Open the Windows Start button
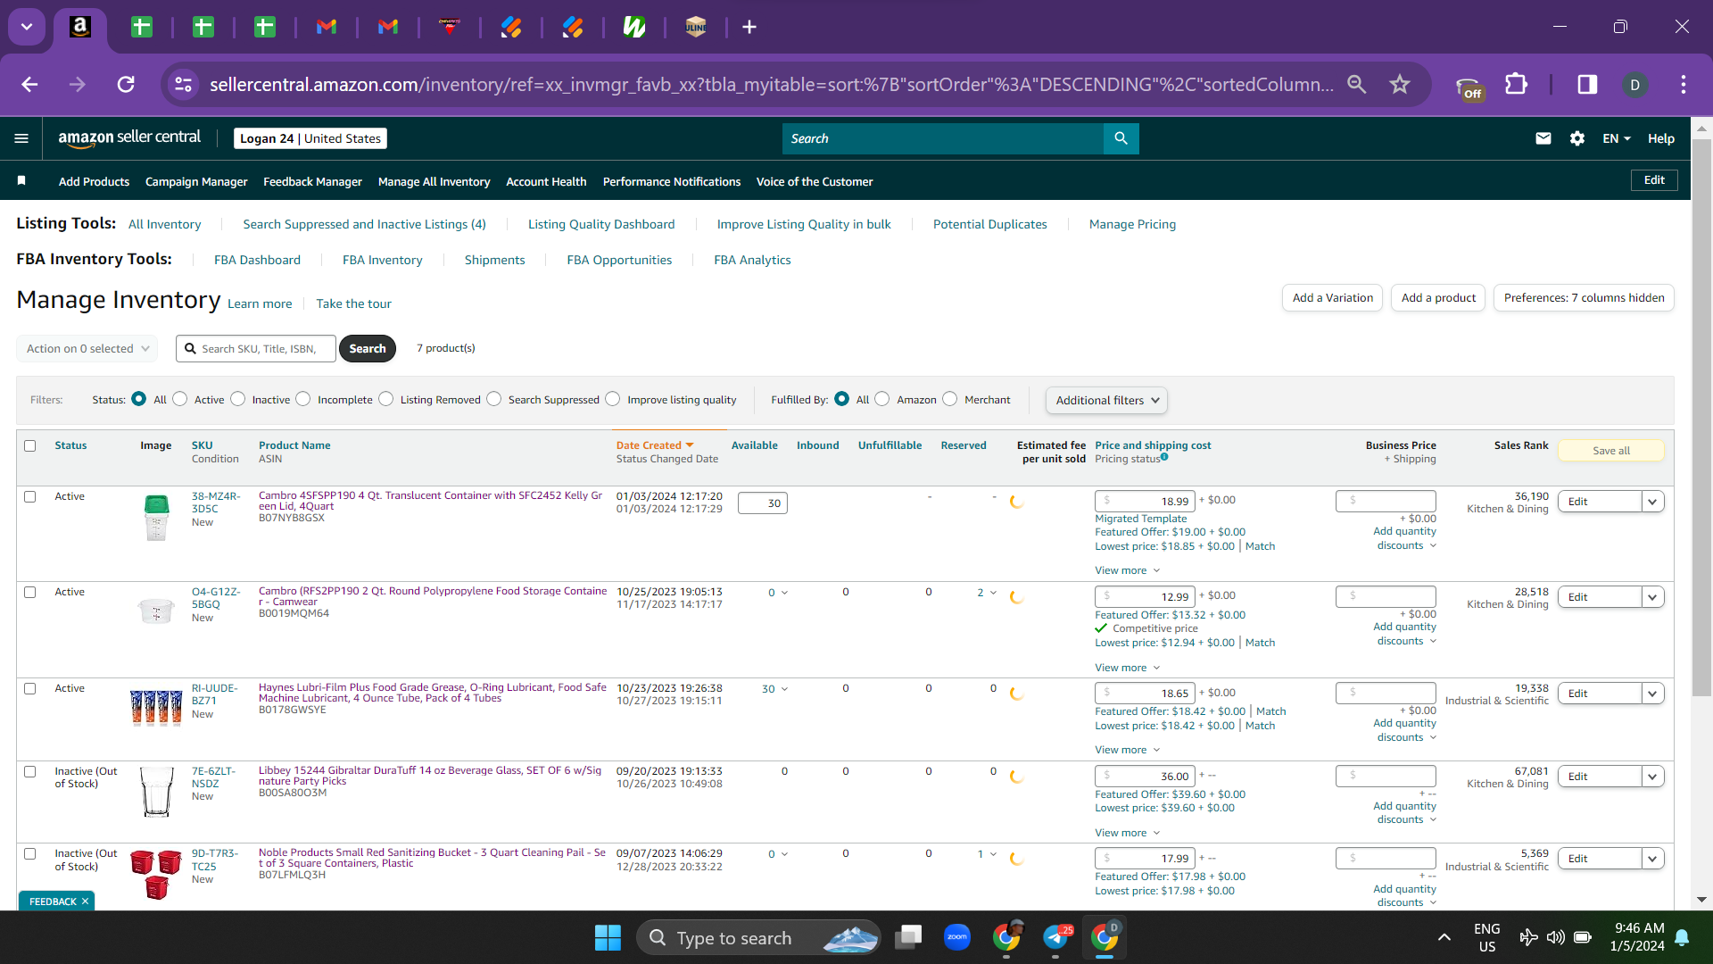This screenshot has height=964, width=1713. pos(608,937)
